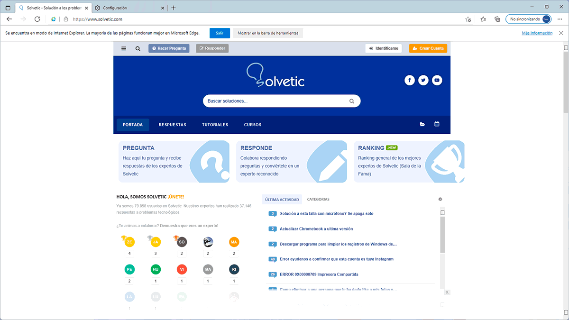Open the Más información link
This screenshot has height=320, width=569.
pyautogui.click(x=537, y=33)
